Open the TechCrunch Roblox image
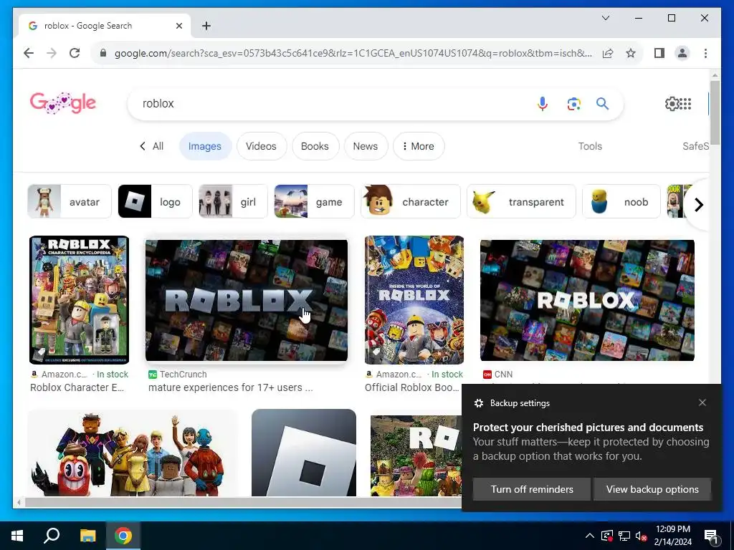734x550 pixels. coord(247,300)
